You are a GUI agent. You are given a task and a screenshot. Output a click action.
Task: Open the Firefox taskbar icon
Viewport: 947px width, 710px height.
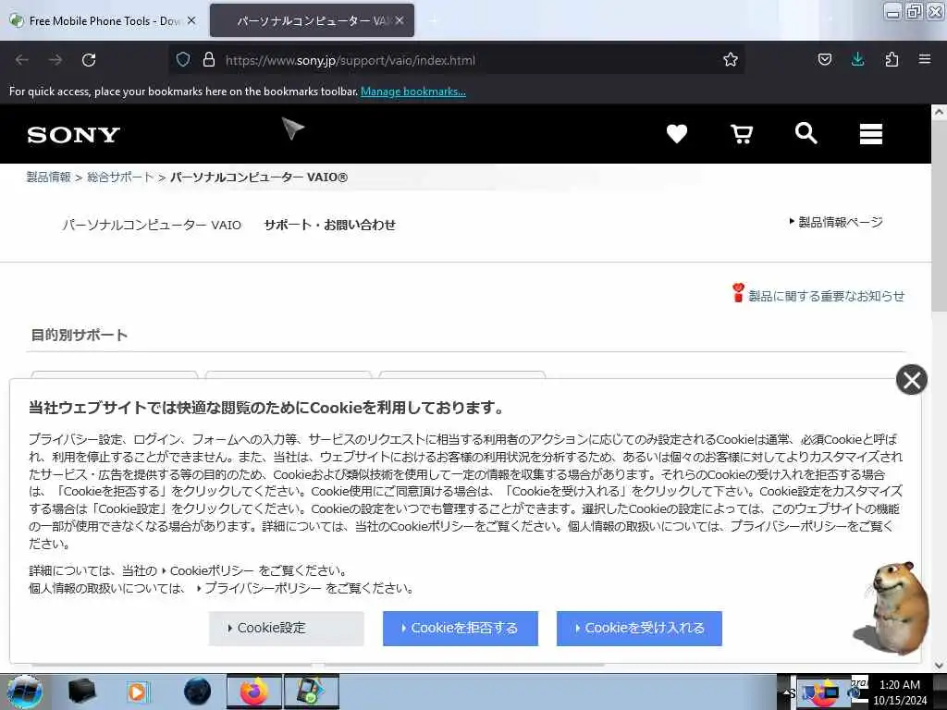tap(254, 692)
